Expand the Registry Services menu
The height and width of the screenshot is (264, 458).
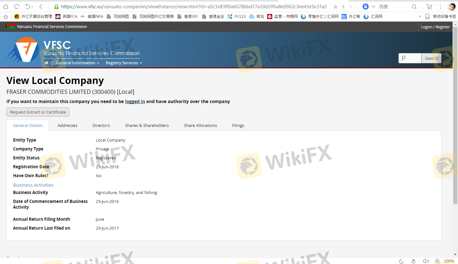(x=124, y=63)
